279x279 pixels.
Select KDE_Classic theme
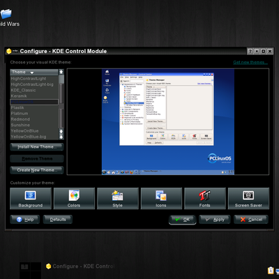tap(34, 90)
